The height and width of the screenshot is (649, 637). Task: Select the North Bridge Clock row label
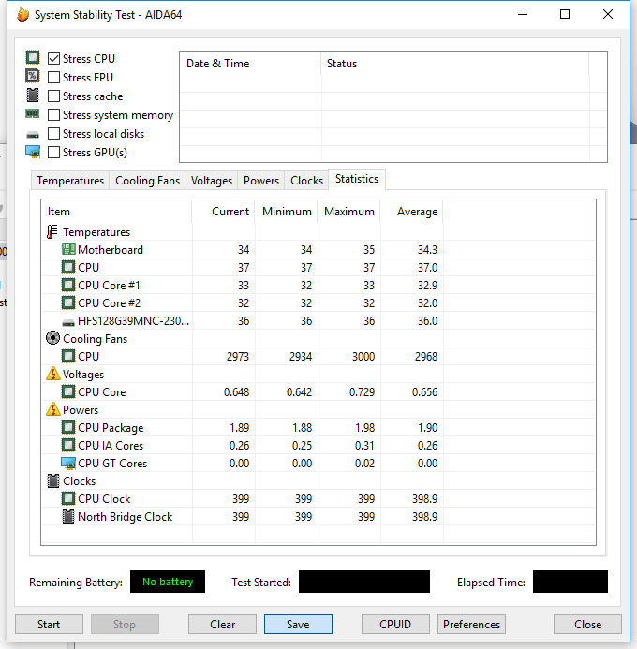125,517
